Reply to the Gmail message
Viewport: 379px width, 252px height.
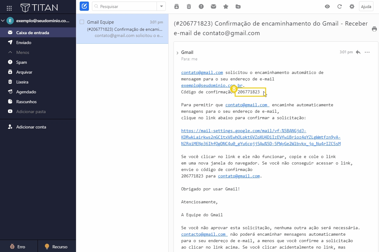point(358,52)
